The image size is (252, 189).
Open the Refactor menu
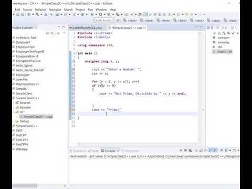click(40, 9)
